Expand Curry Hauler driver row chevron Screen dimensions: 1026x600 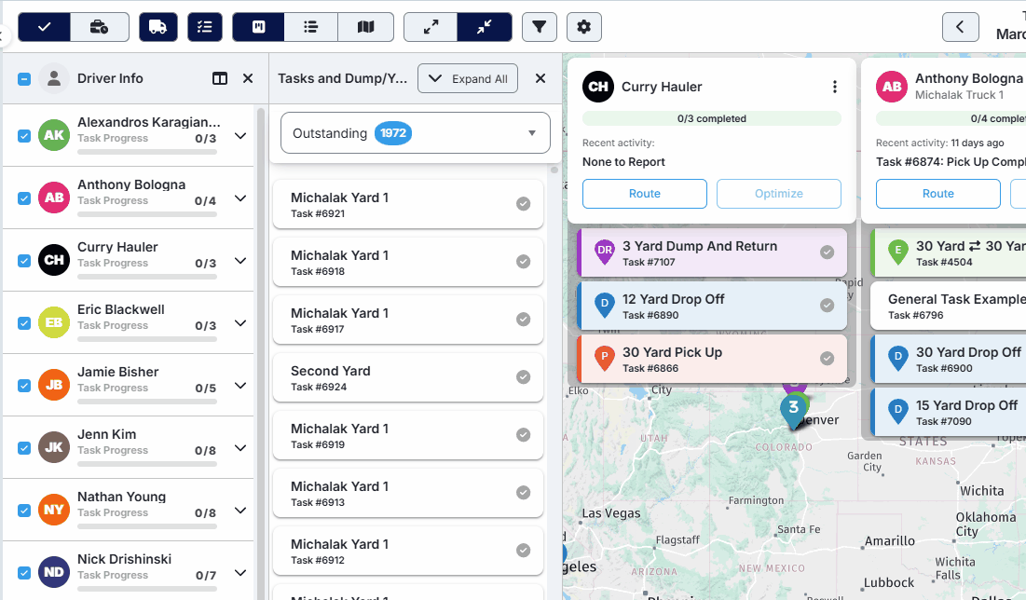240,261
